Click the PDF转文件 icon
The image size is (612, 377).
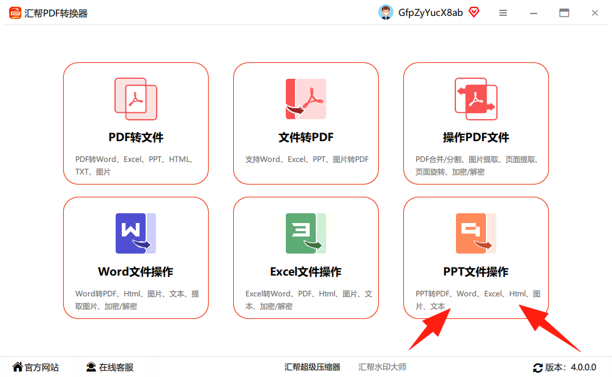(x=136, y=99)
